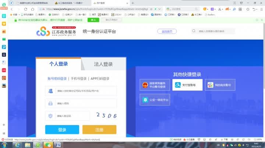Image resolution: width=265 pixels, height=148 pixels.
Task: Open a new browser tab with plus
Action: tap(133, 3)
